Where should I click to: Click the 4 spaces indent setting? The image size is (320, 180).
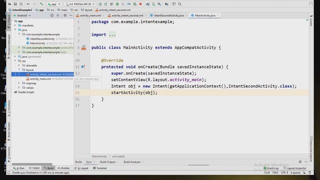(295, 172)
